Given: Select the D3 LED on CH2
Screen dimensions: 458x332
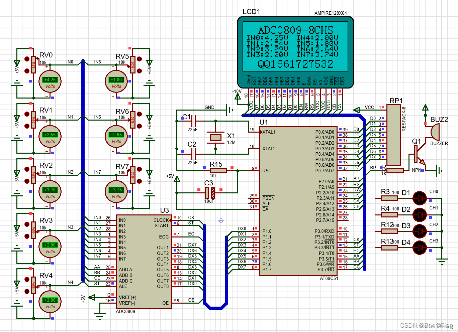Looking at the screenshot, I should (420, 231).
